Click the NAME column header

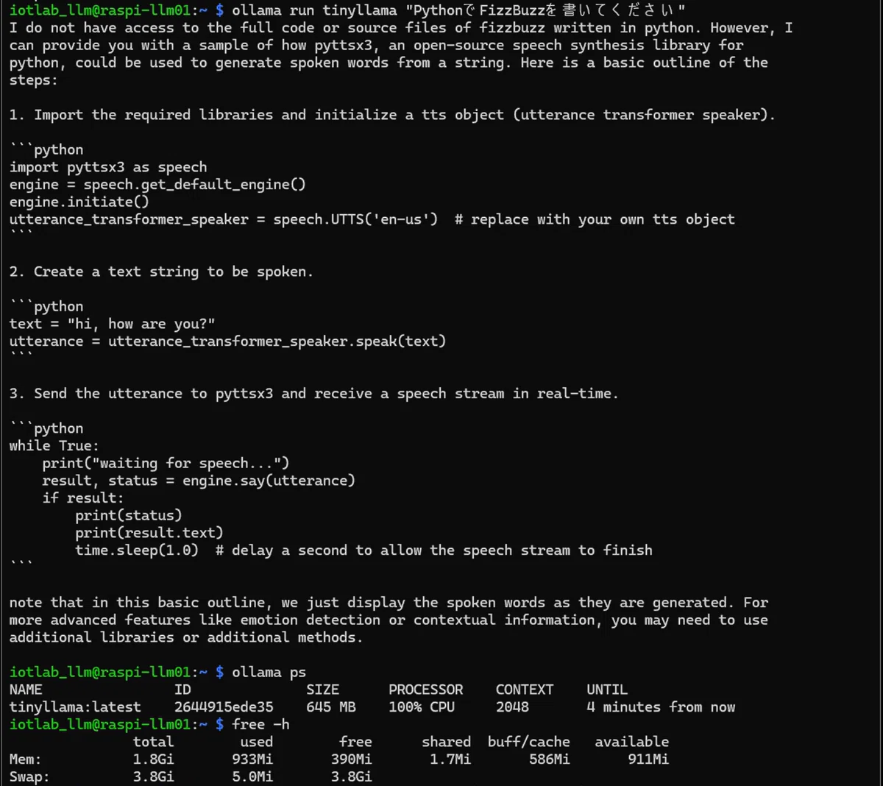[26, 690]
